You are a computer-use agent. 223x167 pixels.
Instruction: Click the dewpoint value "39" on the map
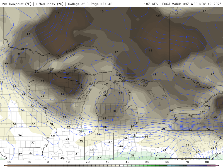pyautogui.click(x=133, y=155)
